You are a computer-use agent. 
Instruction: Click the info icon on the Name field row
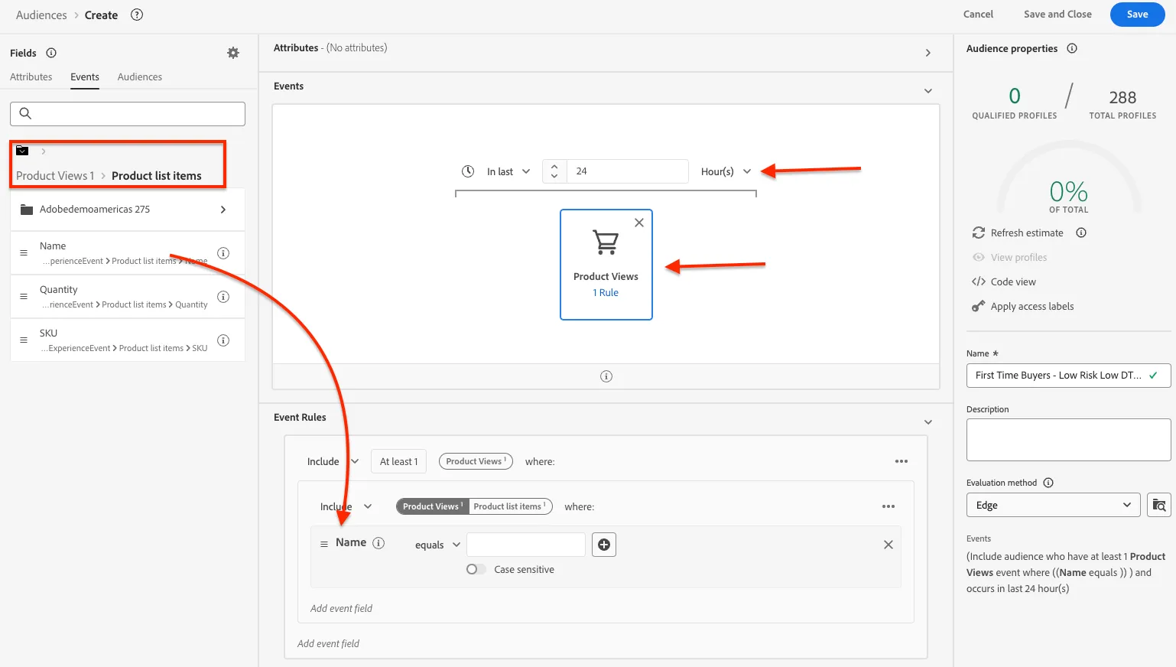click(x=223, y=253)
